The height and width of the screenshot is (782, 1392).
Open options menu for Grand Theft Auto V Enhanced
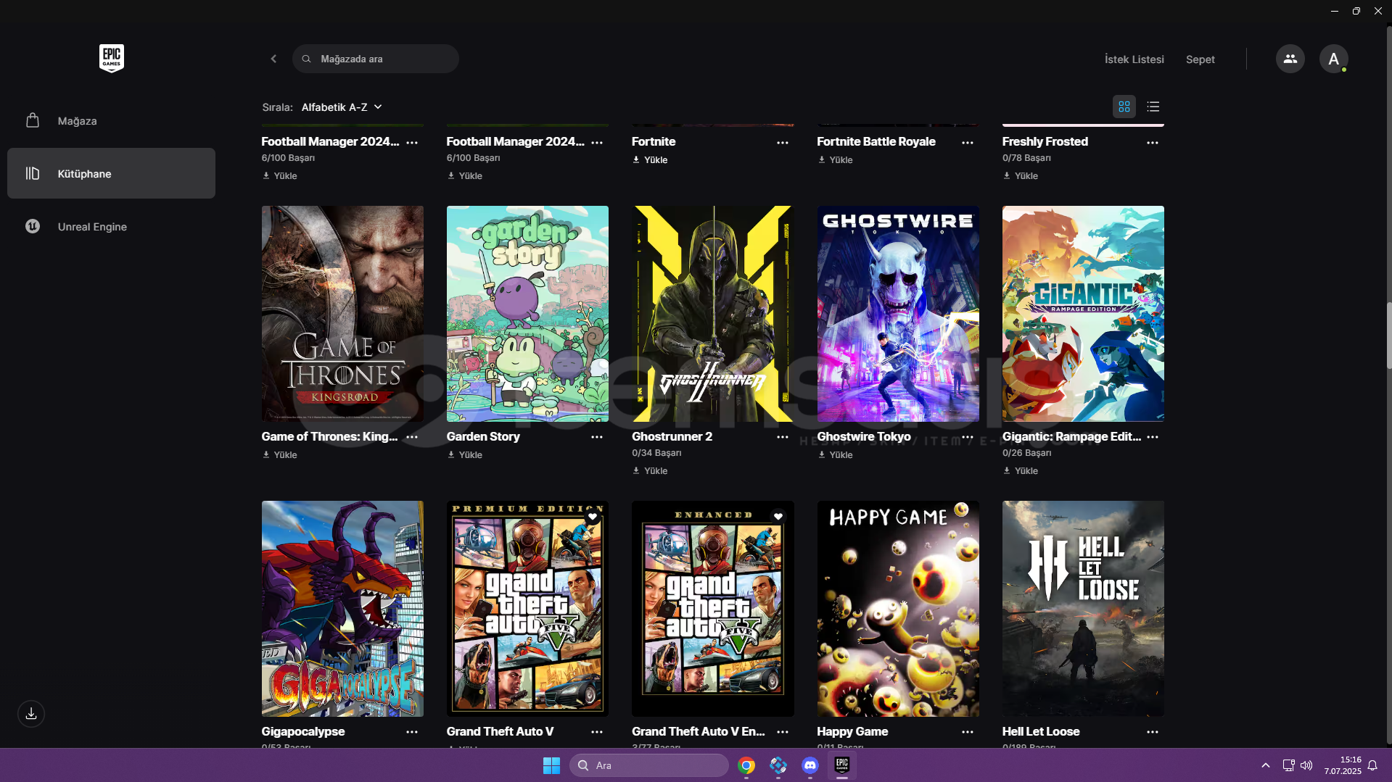point(783,732)
